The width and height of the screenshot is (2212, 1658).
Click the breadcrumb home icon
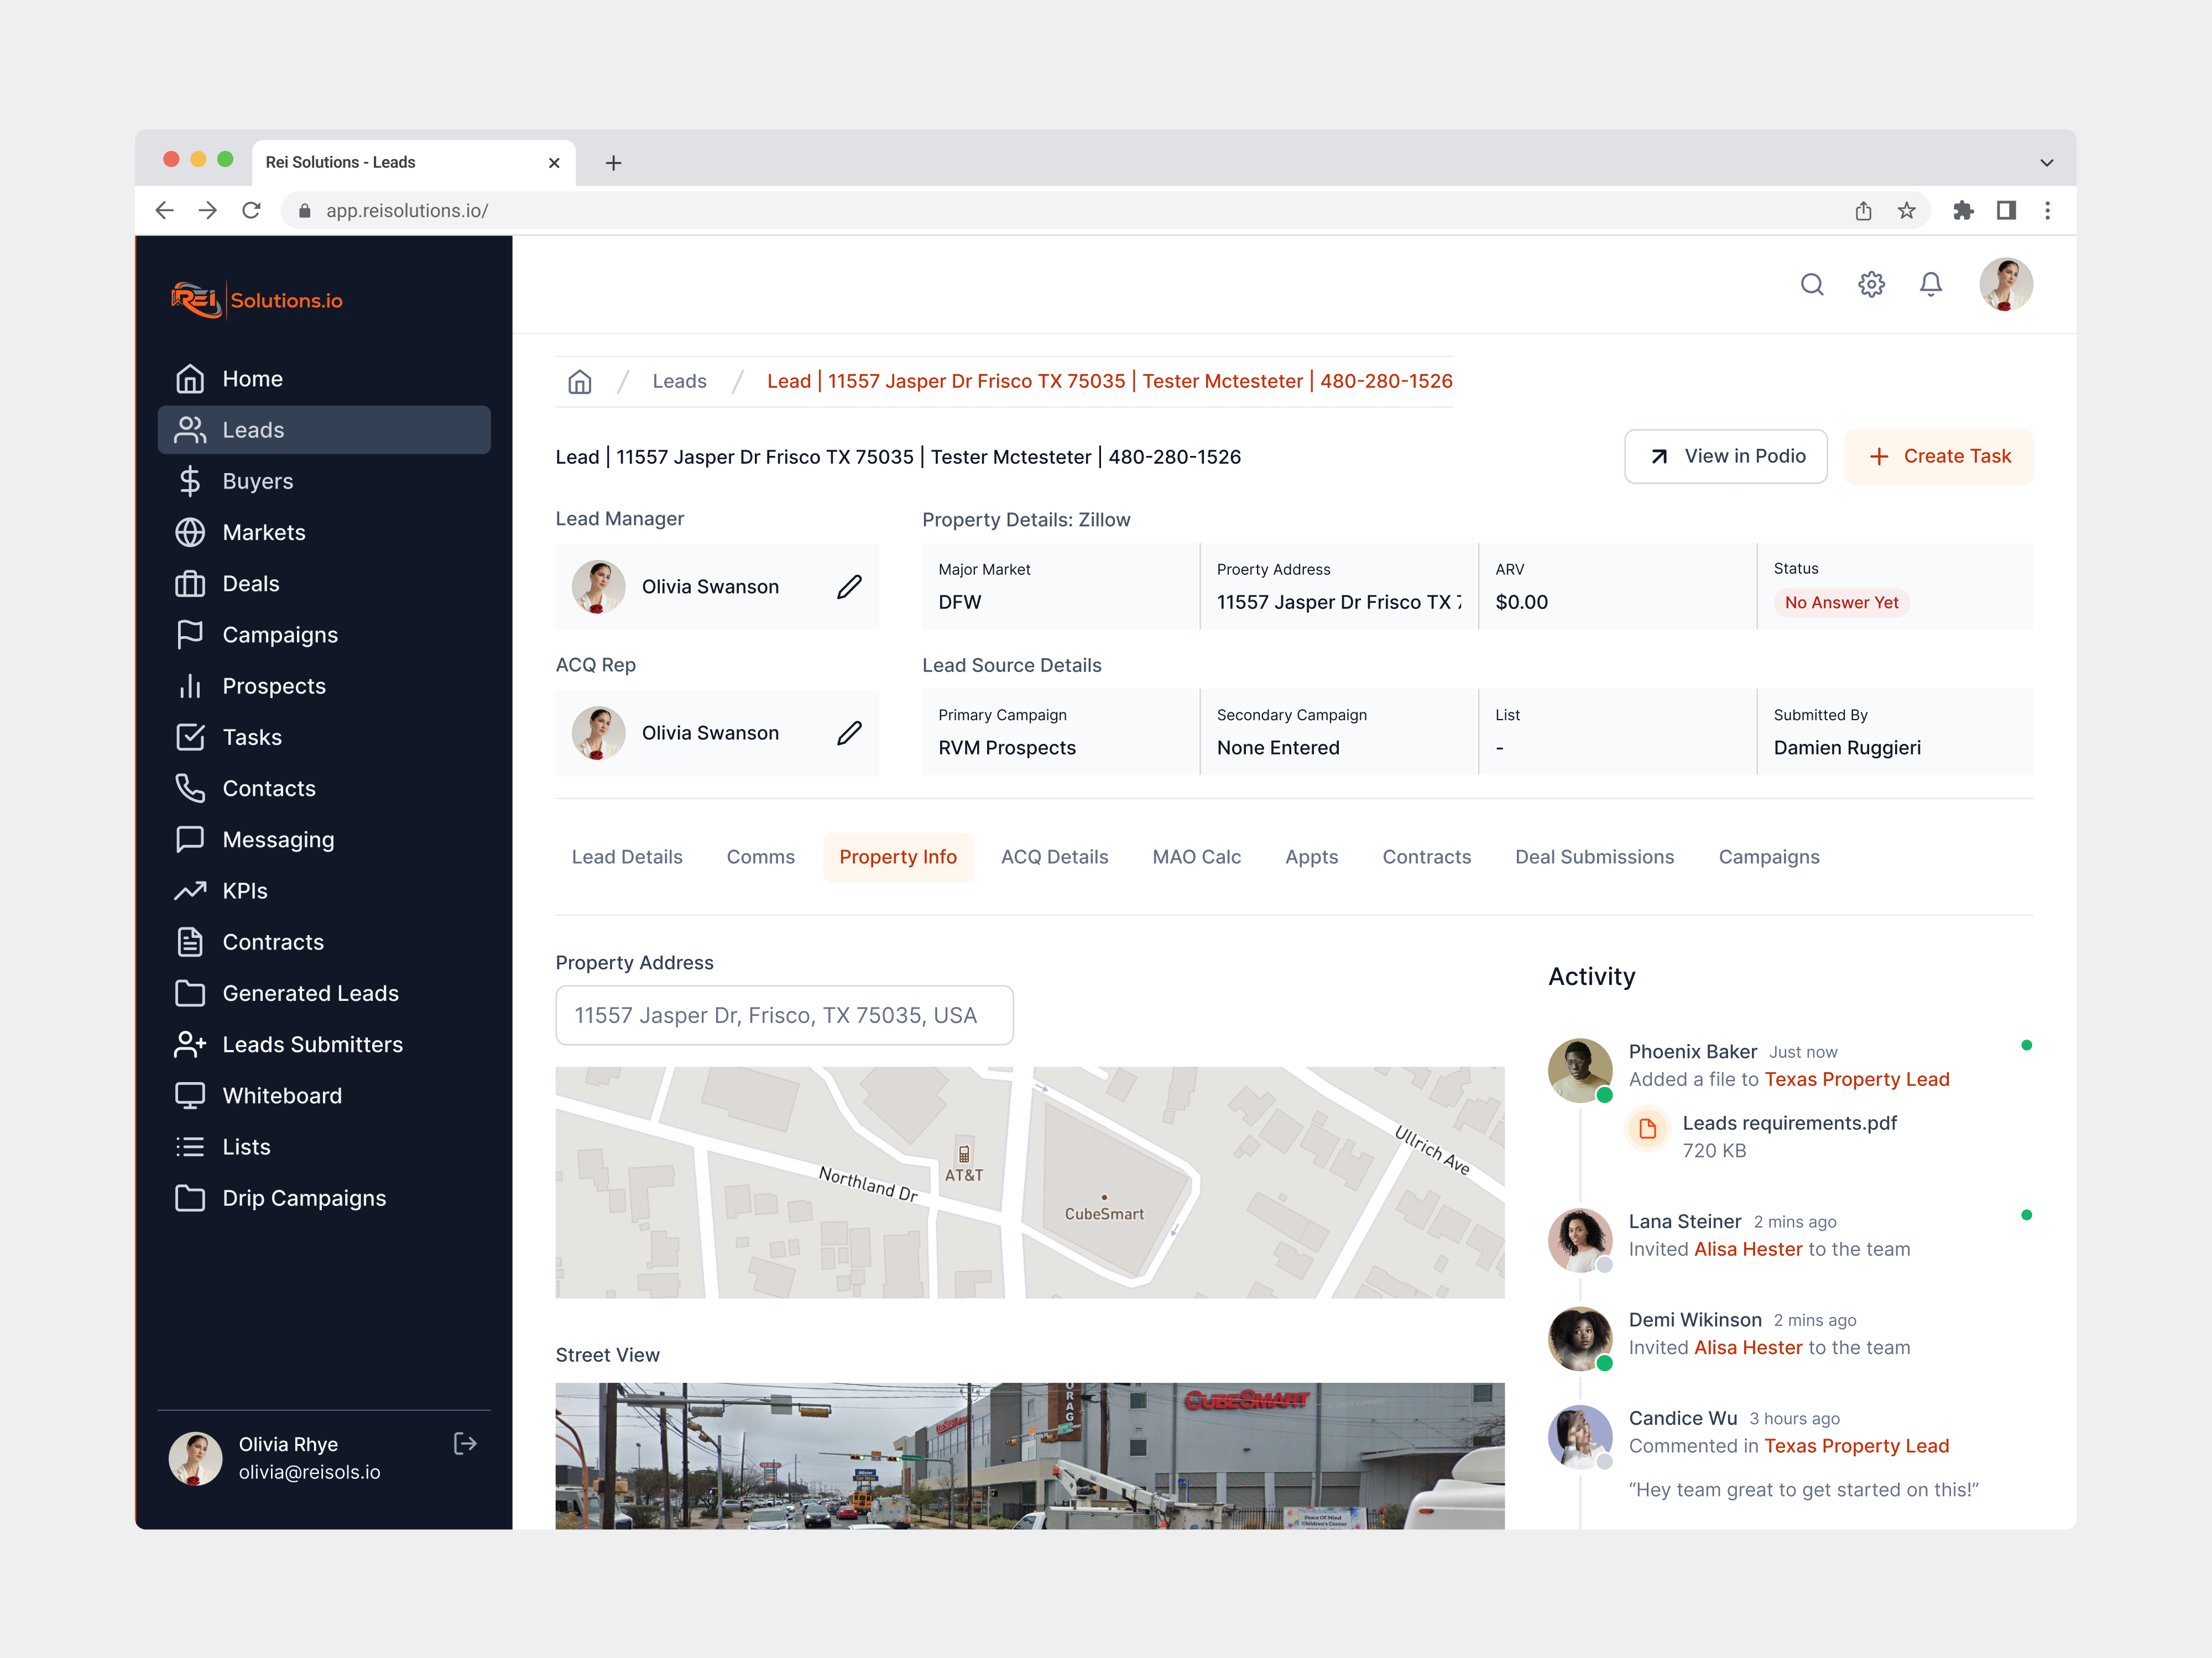tap(579, 381)
